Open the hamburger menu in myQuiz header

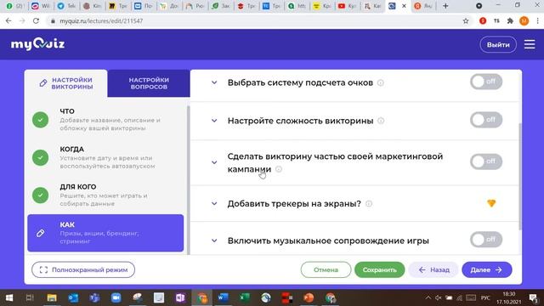point(530,44)
